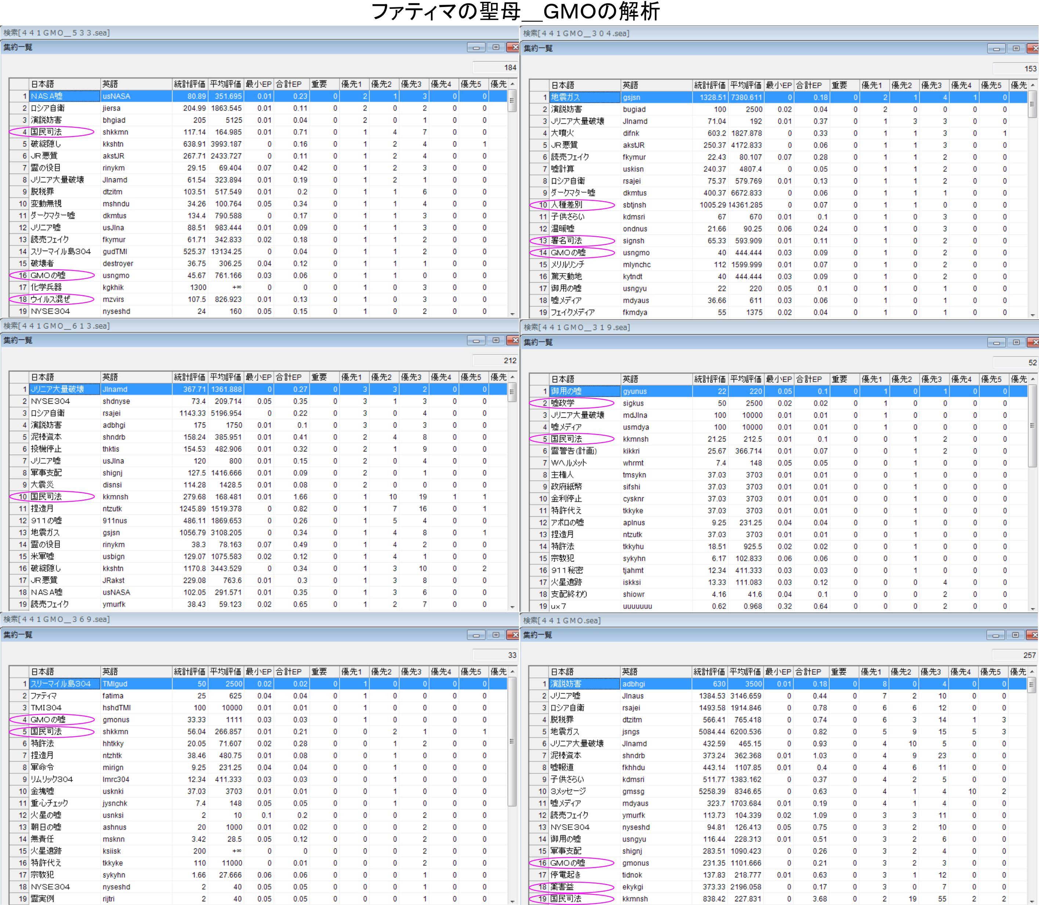The width and height of the screenshot is (1039, 905).
Task: Select the ウイルス混ぜ row in the 441GMO_533 table
Action: coord(51,299)
